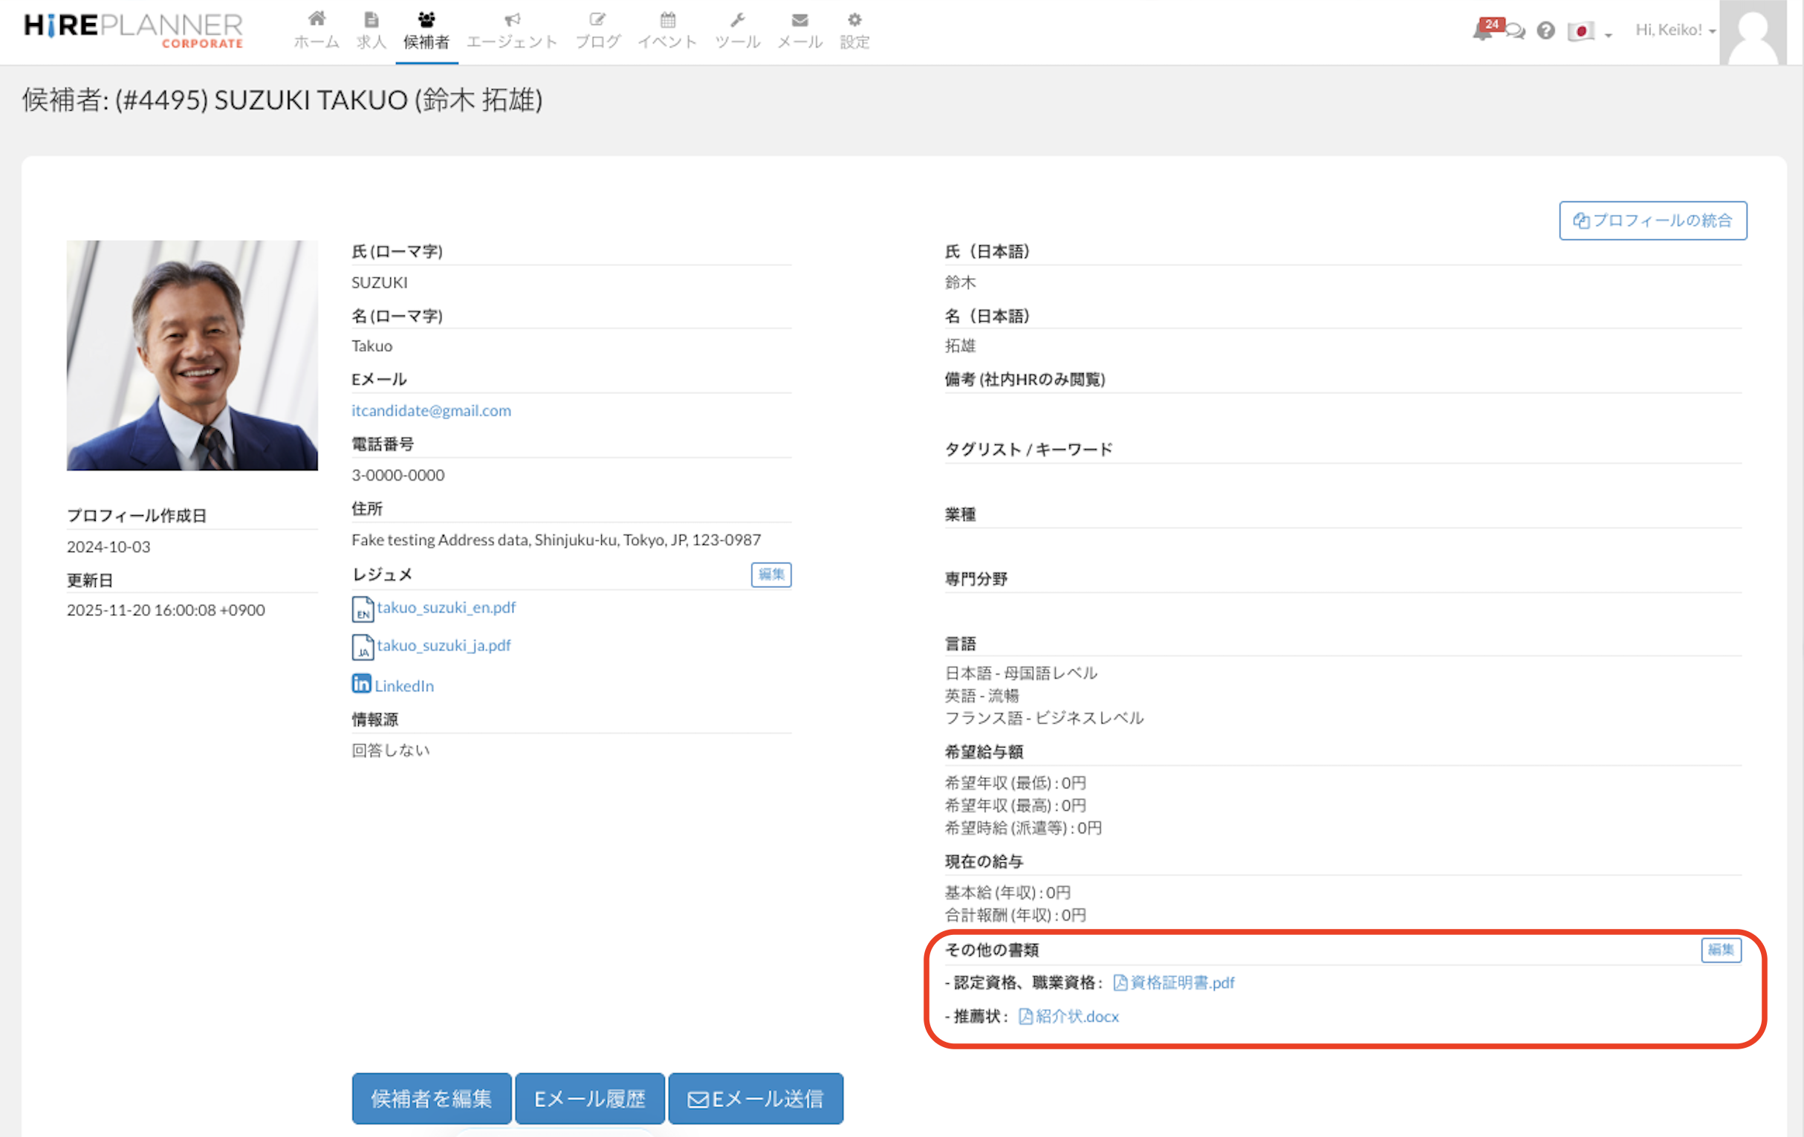Expand the Japan flag language dropdown
This screenshot has height=1137, width=1804.
point(1589,31)
